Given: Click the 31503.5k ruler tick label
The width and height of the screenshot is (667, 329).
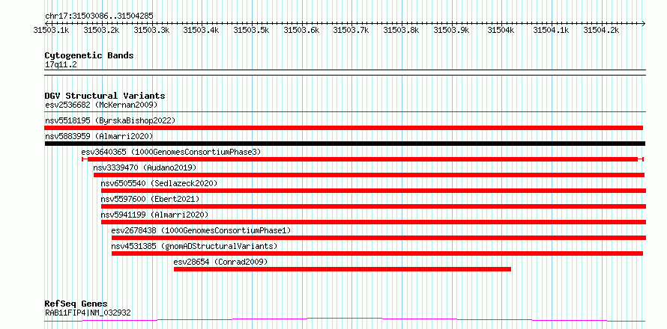Looking at the screenshot, I should coord(251,30).
